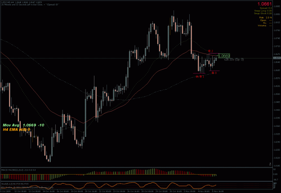This screenshot has height=193, width=281.
Task: Click the 'Swap Short: 0.00' info line
Action: tap(263, 13)
